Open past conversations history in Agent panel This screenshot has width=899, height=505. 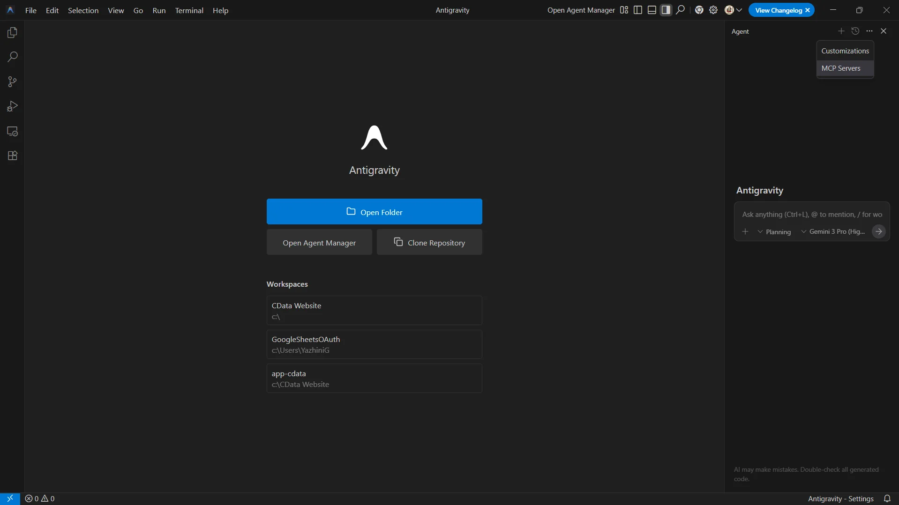click(x=855, y=31)
